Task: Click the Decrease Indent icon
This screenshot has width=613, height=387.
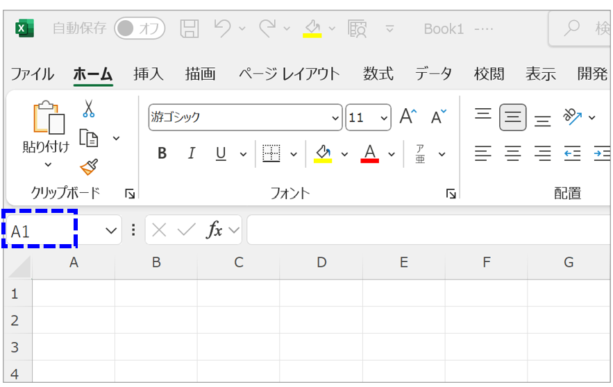Action: tap(572, 153)
